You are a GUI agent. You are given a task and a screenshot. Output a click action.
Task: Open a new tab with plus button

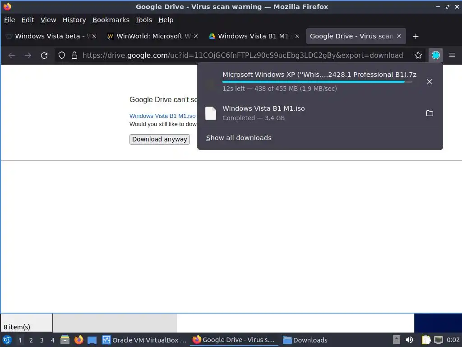click(416, 36)
